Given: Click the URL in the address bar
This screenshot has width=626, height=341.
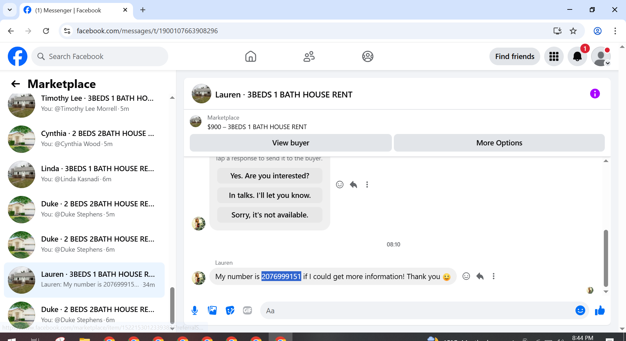Looking at the screenshot, I should tap(147, 31).
